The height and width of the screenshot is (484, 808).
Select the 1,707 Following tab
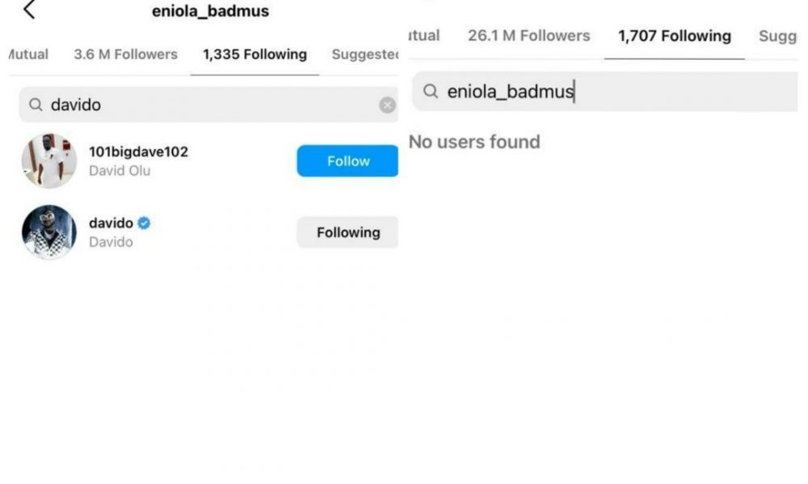click(x=674, y=36)
